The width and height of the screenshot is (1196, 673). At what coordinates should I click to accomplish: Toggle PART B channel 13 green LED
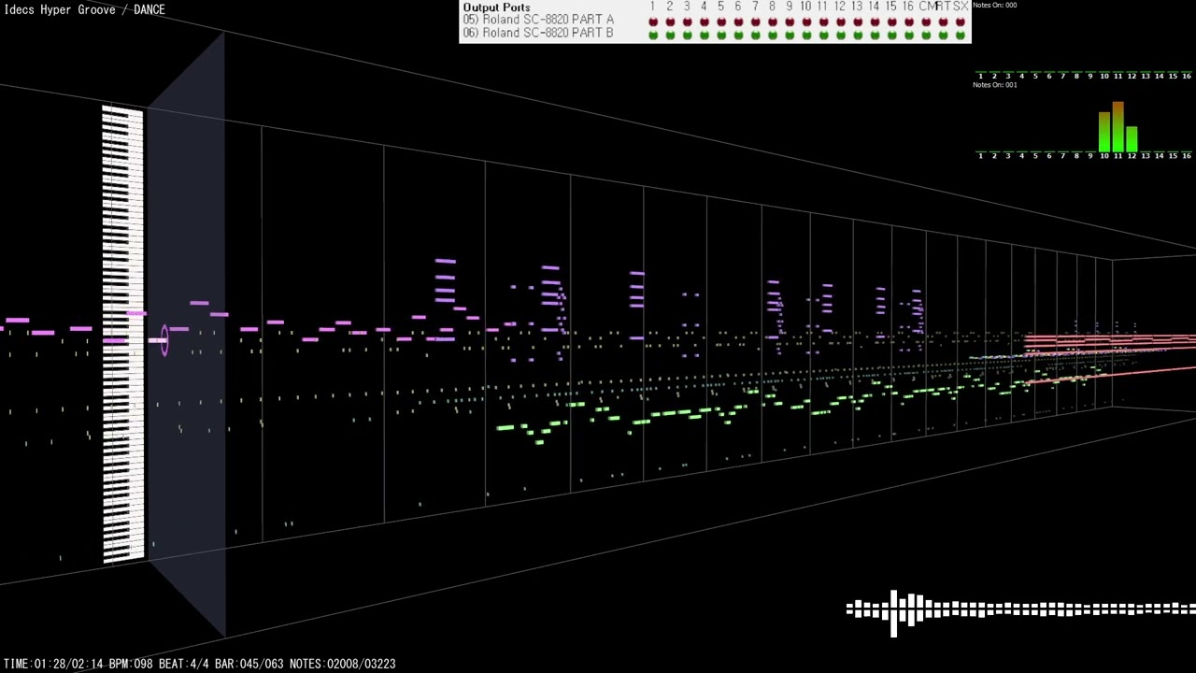pyautogui.click(x=858, y=35)
